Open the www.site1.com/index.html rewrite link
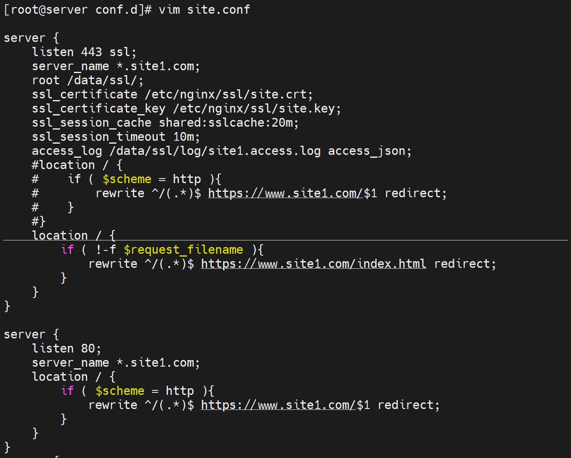Screen dimensions: 571x458 tap(313, 264)
